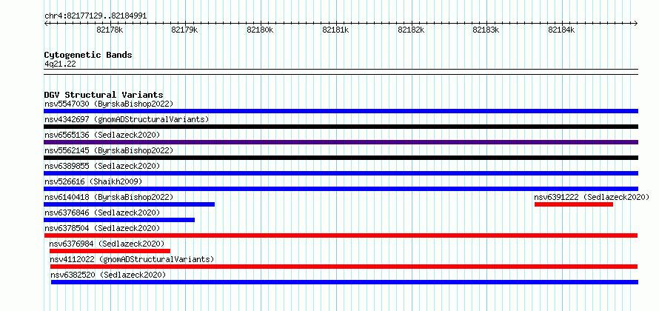The height and width of the screenshot is (311, 659).
Task: Select the blue bar under nsv526616
Action: coord(341,189)
